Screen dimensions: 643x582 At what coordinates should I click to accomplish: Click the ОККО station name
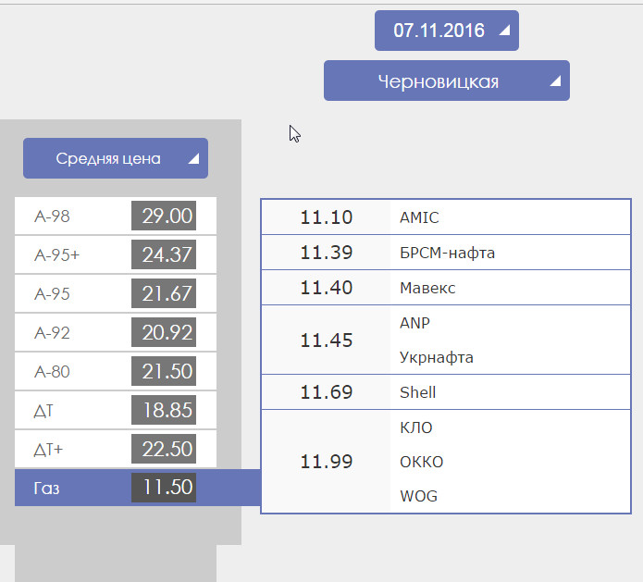coord(421,462)
